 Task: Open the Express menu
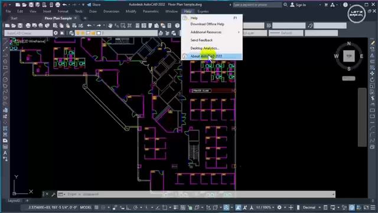pyautogui.click(x=203, y=11)
